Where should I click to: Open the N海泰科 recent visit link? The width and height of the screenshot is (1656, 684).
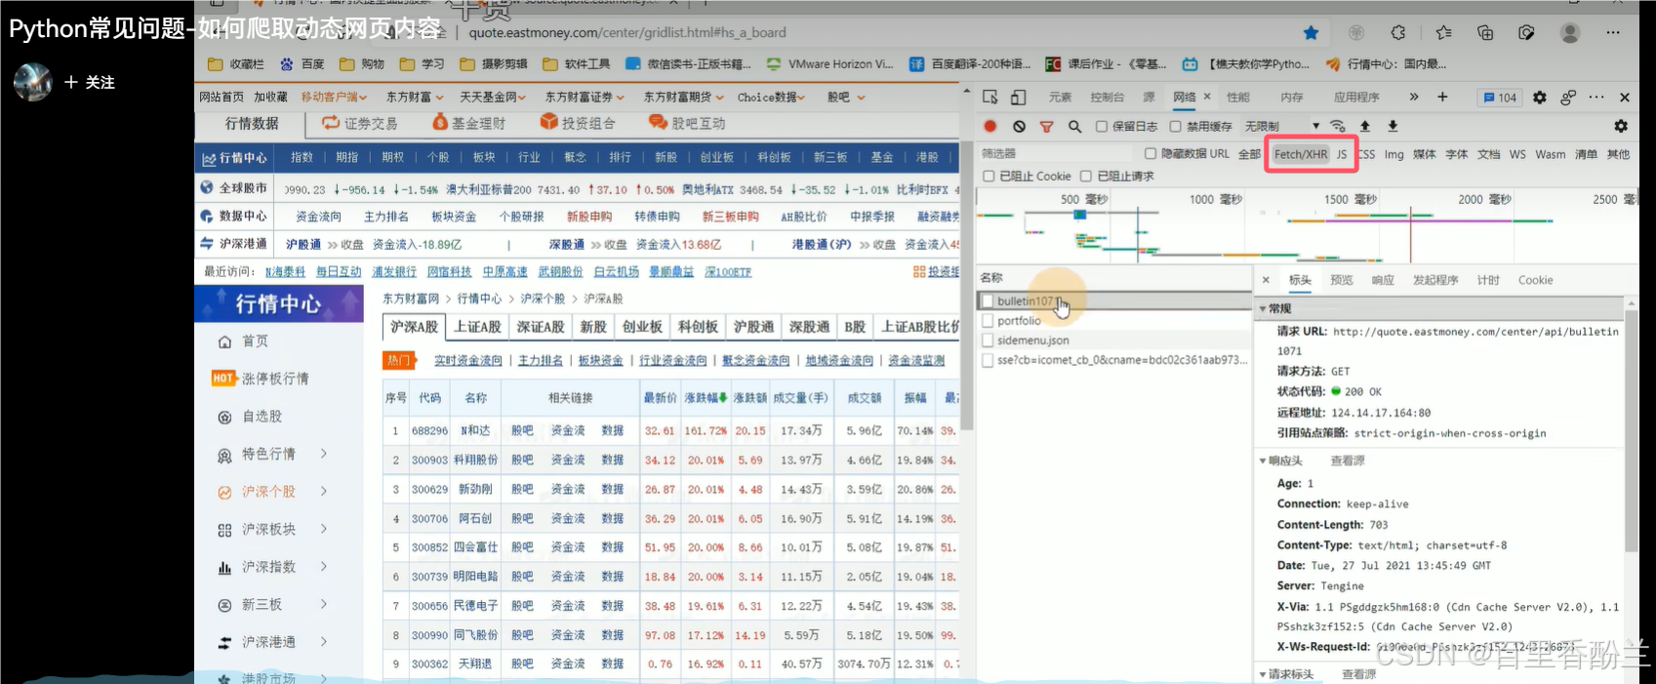pos(285,272)
